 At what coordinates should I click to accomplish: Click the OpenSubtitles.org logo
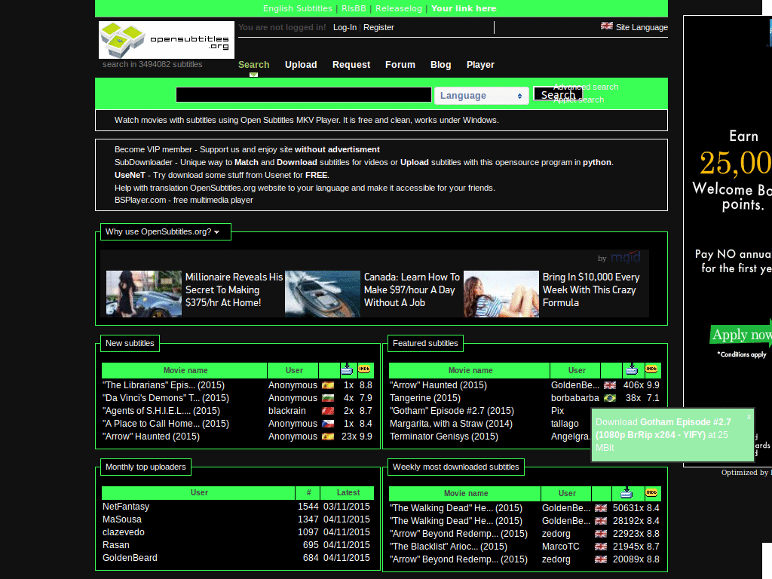[167, 40]
